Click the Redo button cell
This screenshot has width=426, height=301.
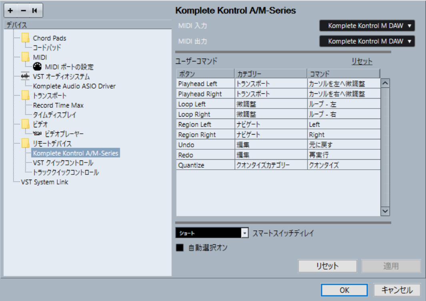pos(205,155)
